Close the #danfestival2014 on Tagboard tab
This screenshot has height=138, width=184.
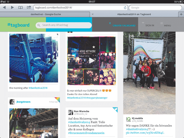click(93, 14)
